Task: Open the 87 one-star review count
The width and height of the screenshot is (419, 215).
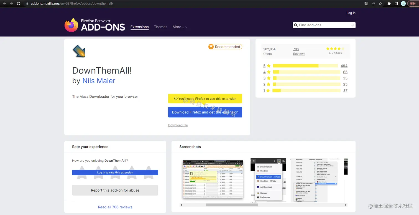Action: (345, 90)
